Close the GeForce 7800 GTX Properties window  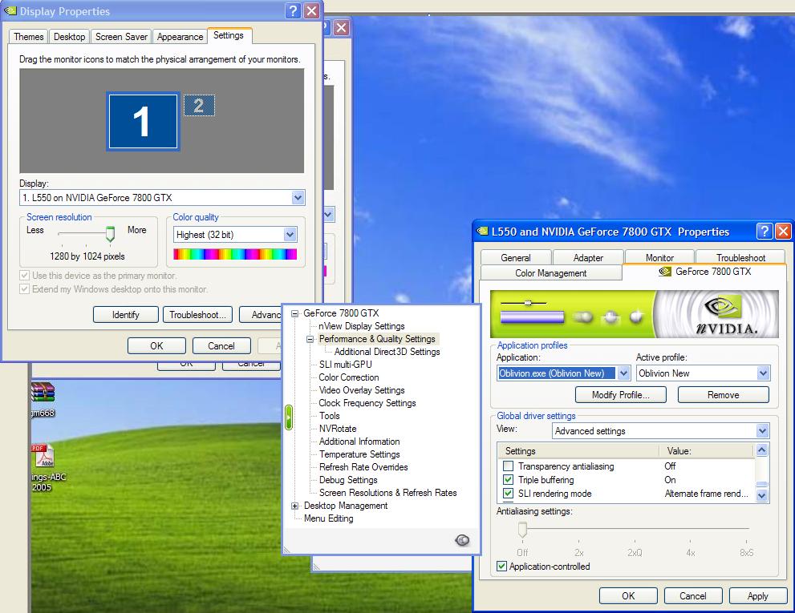[783, 231]
